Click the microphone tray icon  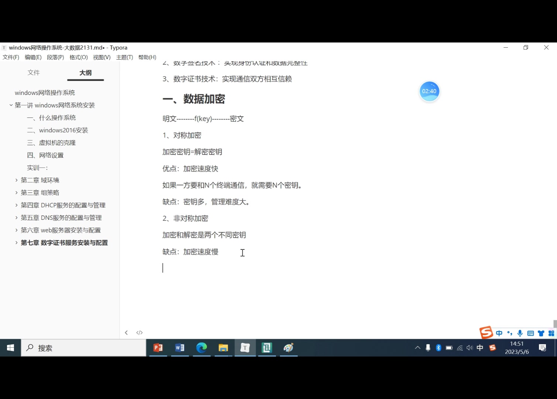click(428, 348)
